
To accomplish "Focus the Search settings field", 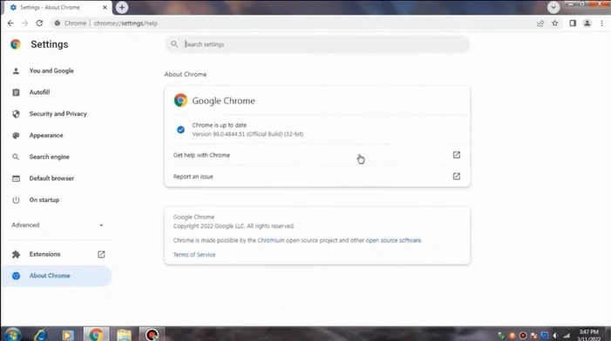I will [317, 44].
